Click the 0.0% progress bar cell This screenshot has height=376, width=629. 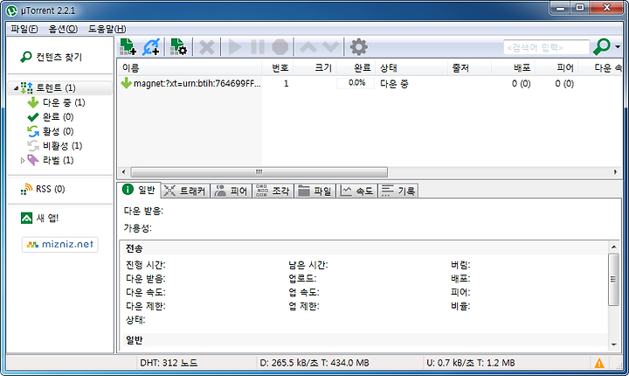[356, 83]
